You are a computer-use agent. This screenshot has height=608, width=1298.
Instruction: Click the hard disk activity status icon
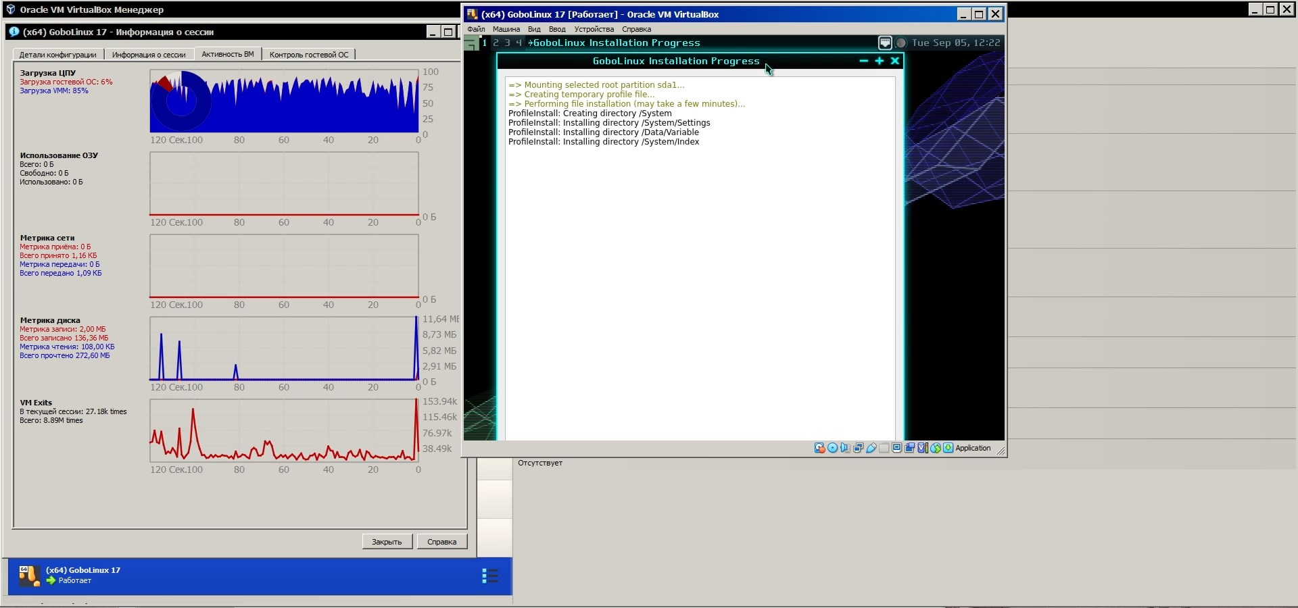[x=819, y=448]
